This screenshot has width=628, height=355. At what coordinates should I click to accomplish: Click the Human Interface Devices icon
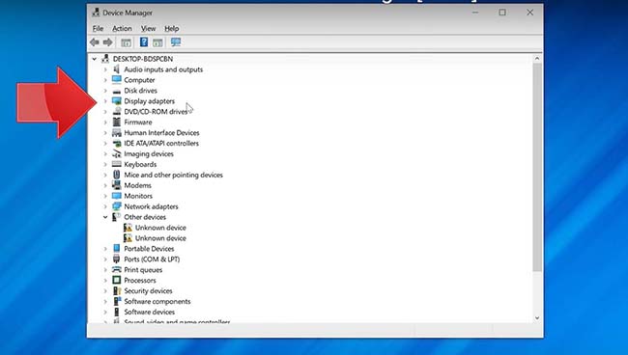click(x=117, y=132)
